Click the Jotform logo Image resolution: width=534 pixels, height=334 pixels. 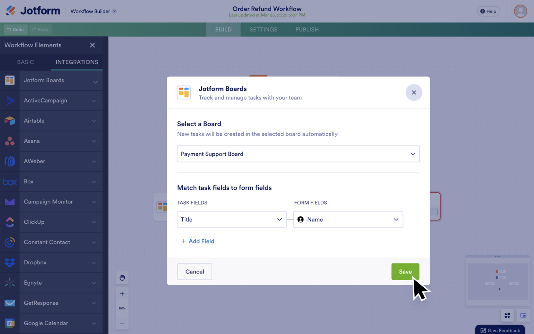point(33,11)
